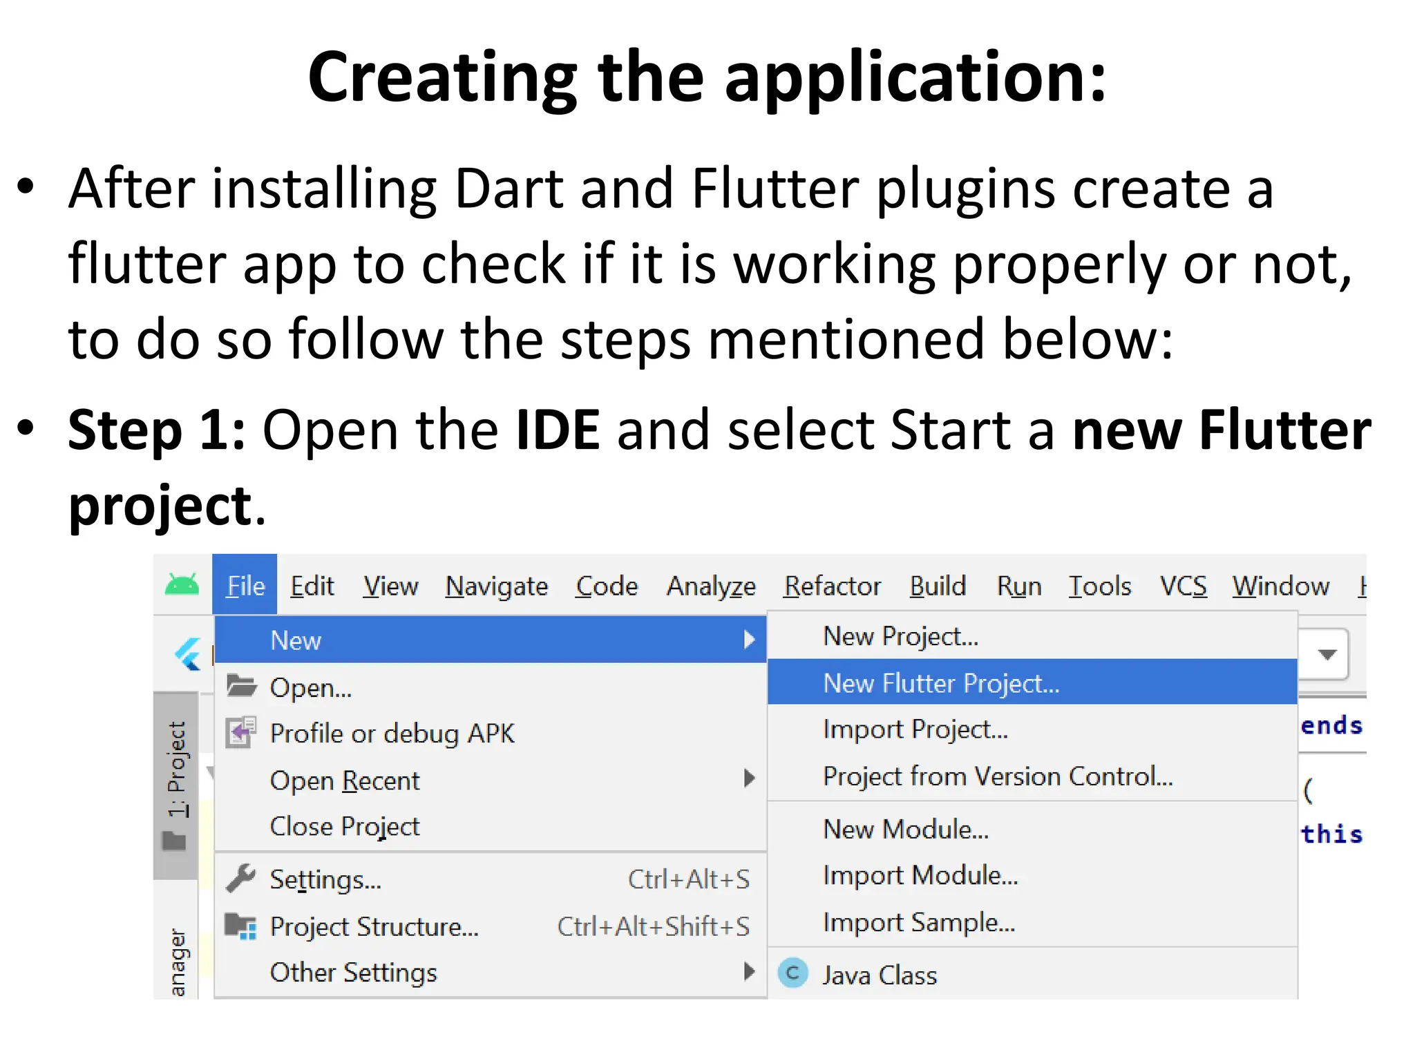Open the Run menu
The width and height of the screenshot is (1415, 1061).
pyautogui.click(x=1018, y=586)
